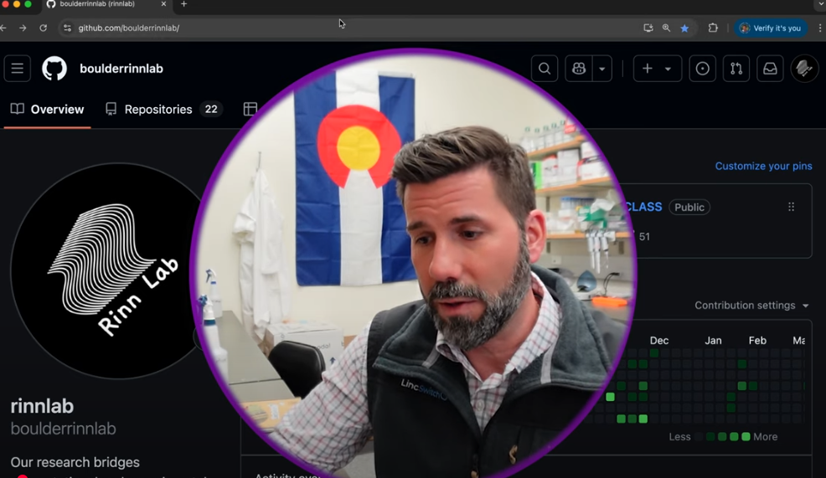Click the Dec month label in contribution graph
Screen dimensions: 826x478
(x=659, y=341)
